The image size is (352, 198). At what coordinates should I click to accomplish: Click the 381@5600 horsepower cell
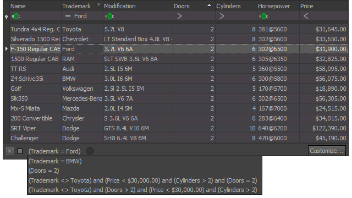tap(278, 29)
